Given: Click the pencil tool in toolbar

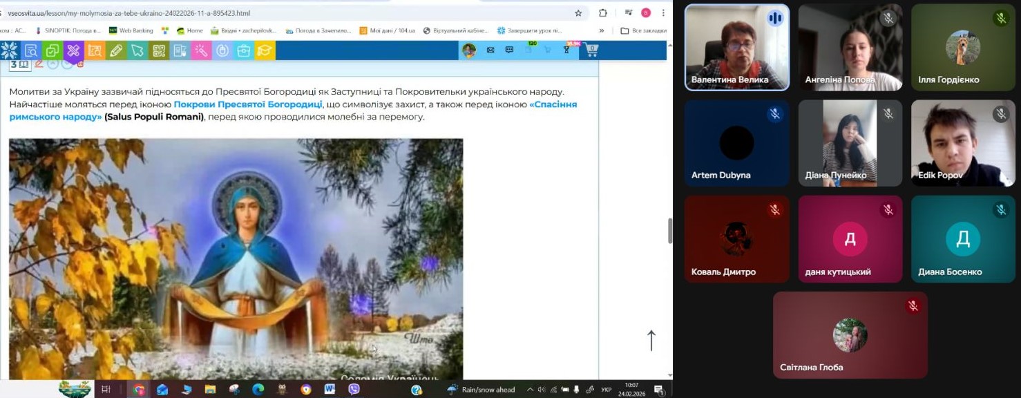Looking at the screenshot, I should click(x=116, y=50).
